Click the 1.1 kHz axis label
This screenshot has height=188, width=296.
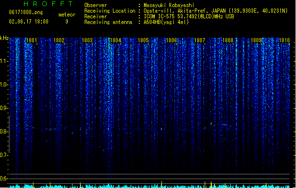point(4,61)
